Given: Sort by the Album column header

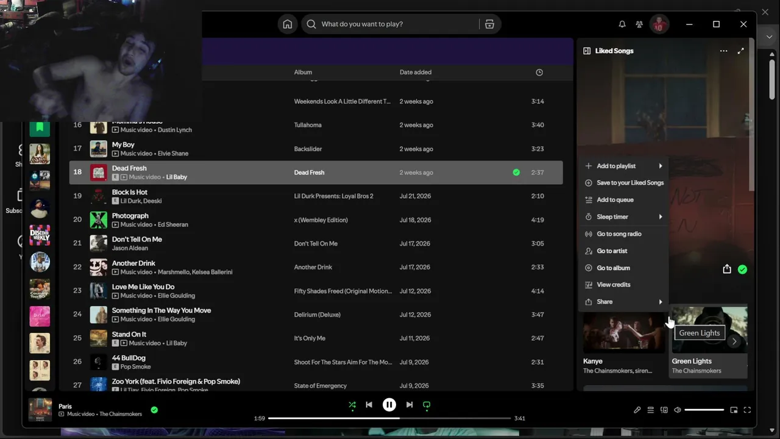Looking at the screenshot, I should pyautogui.click(x=303, y=73).
